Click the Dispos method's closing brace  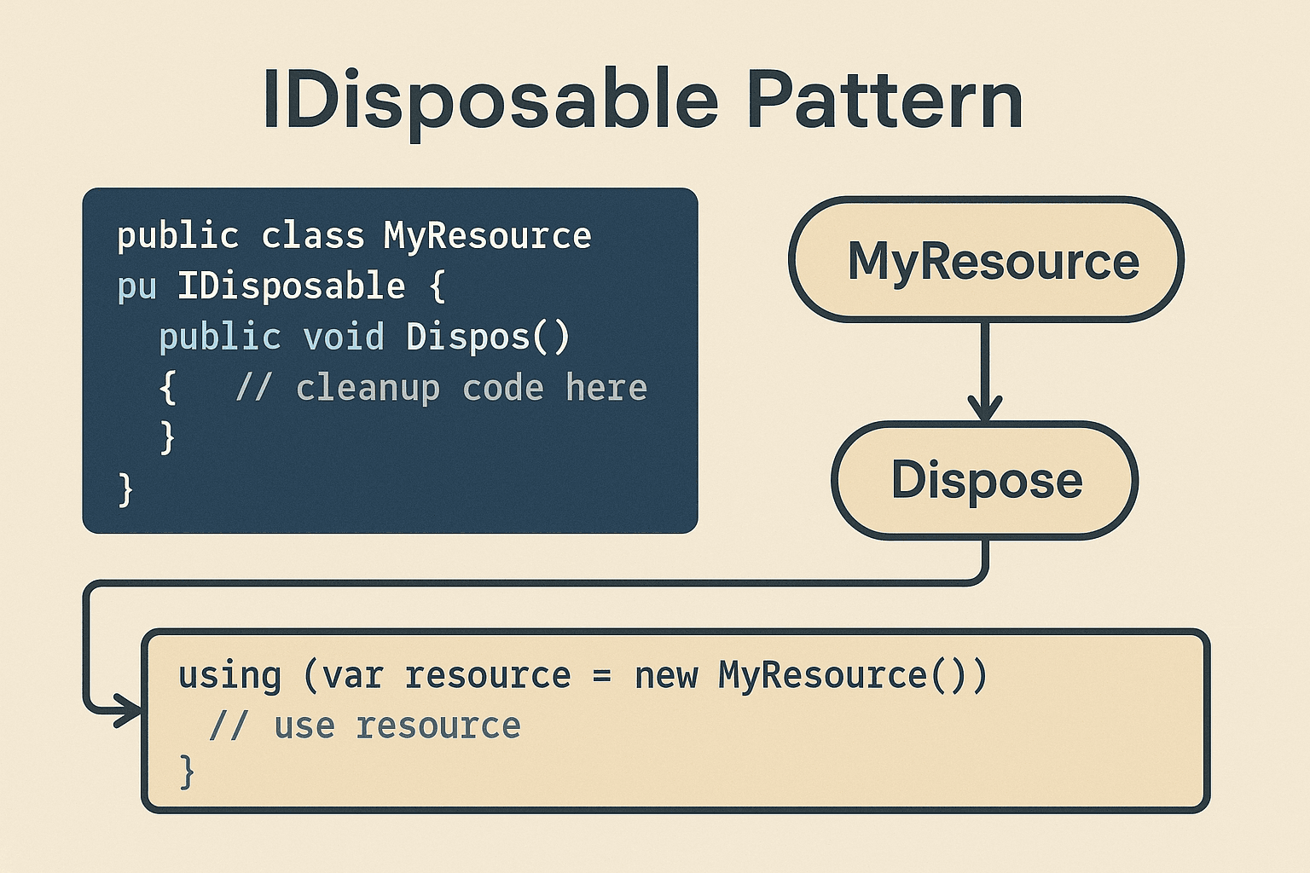(x=168, y=437)
